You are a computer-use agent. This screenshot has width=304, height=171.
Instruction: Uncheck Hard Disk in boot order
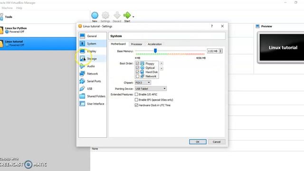pos(137,72)
